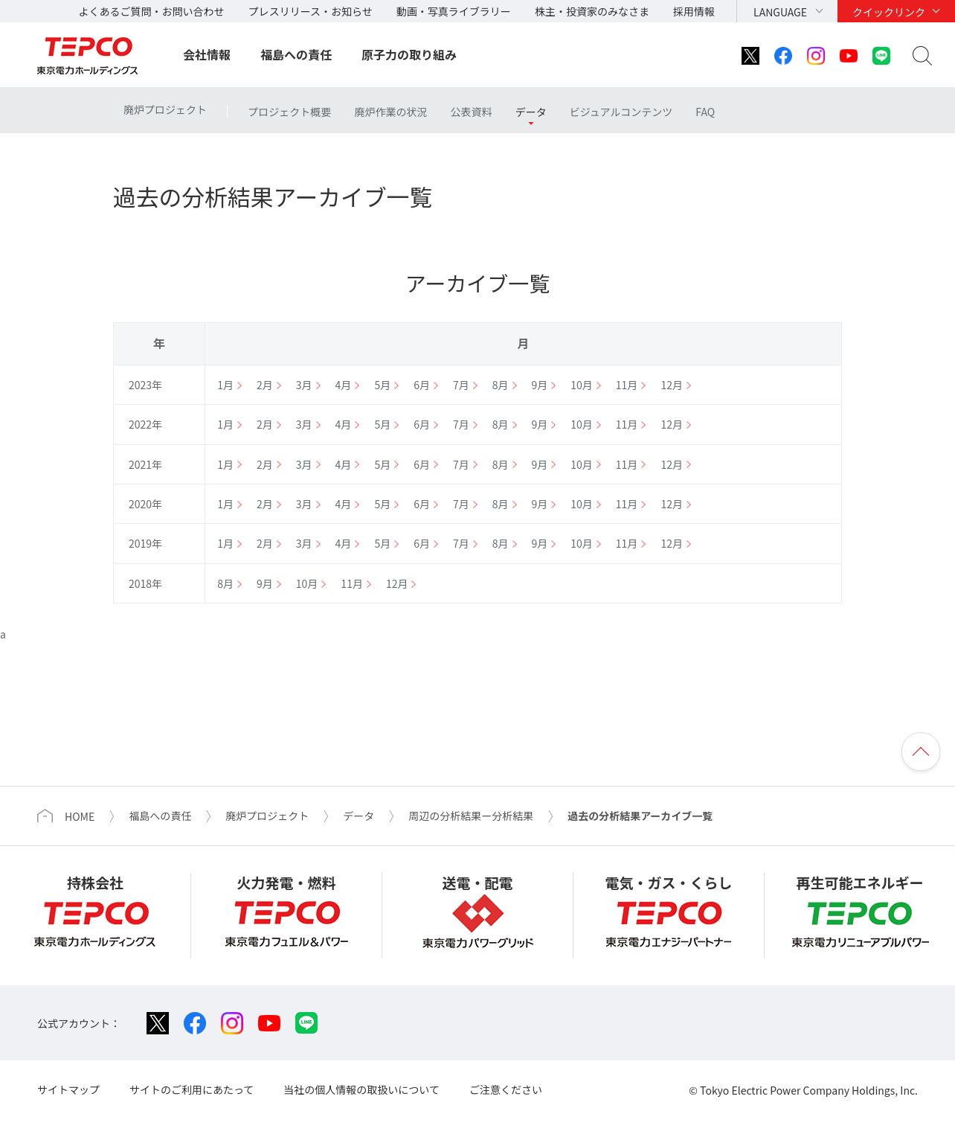Open the LINE icon in header

point(881,56)
